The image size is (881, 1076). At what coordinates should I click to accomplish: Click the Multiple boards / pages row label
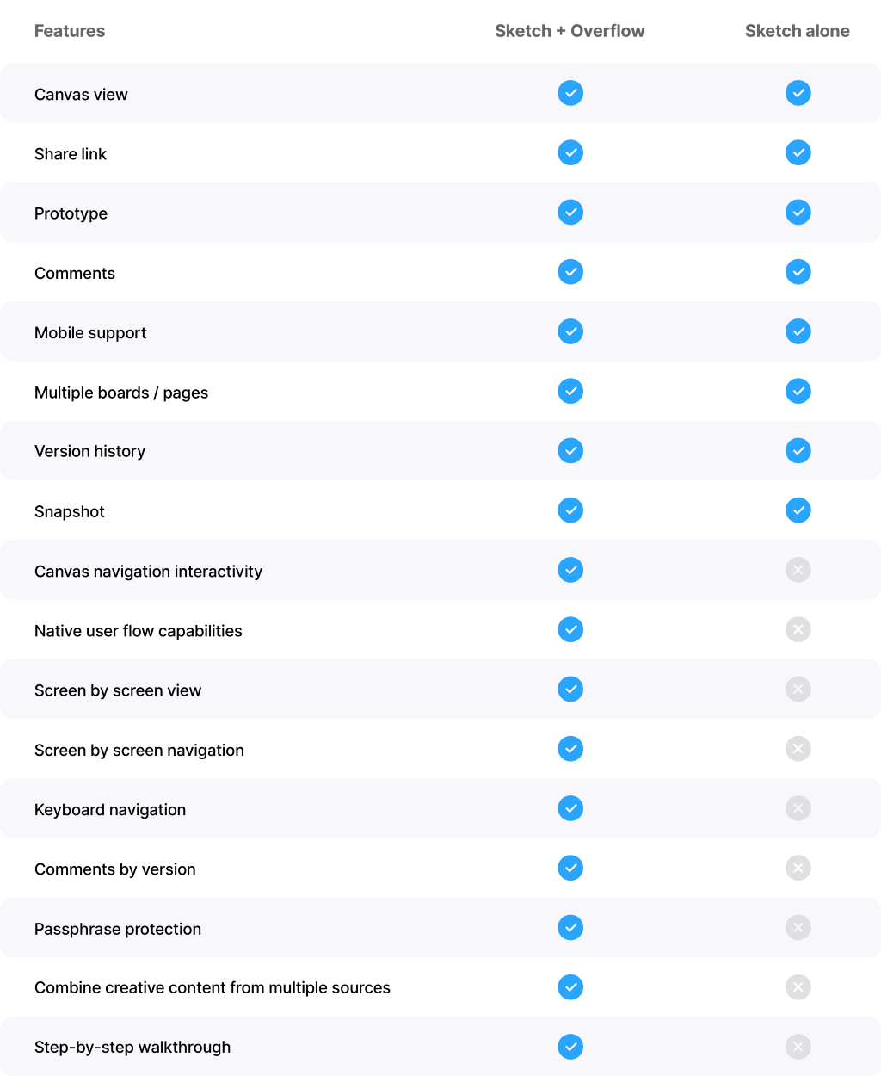point(121,393)
